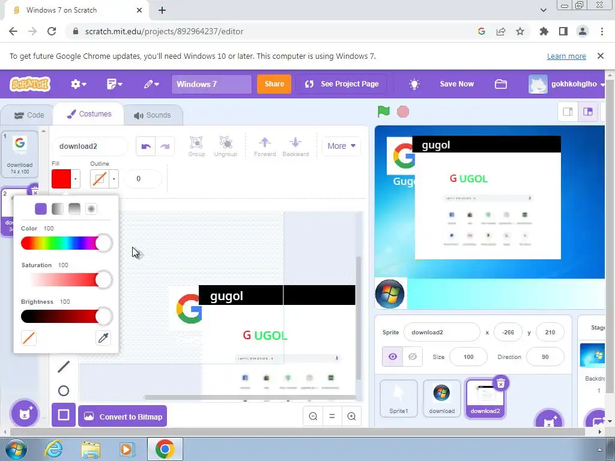Image resolution: width=615 pixels, height=461 pixels.
Task: Open the Tutorials lightbulb icon
Action: pos(414,84)
